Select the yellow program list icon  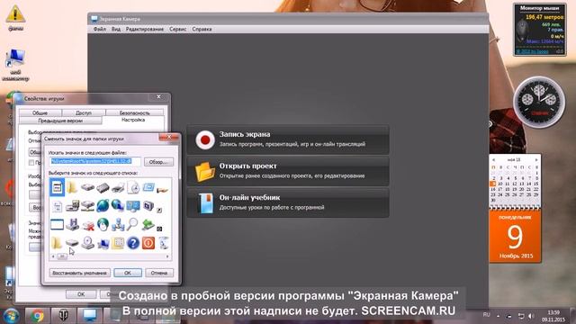pyautogui.click(x=118, y=243)
